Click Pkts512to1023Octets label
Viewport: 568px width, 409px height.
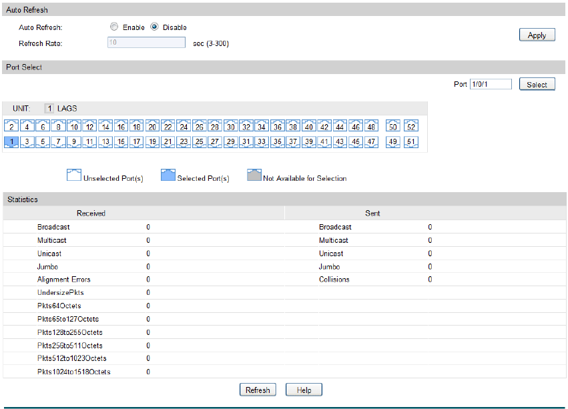71,359
